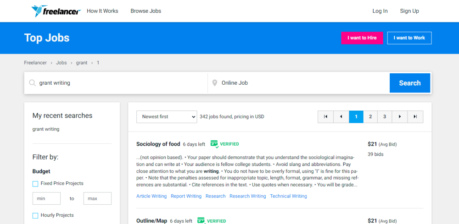Go to results page 2

[x=370, y=117]
